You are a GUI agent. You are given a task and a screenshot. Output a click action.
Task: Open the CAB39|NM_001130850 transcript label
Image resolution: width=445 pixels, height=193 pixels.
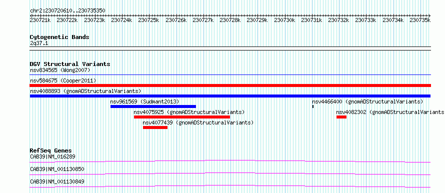tap(57, 169)
